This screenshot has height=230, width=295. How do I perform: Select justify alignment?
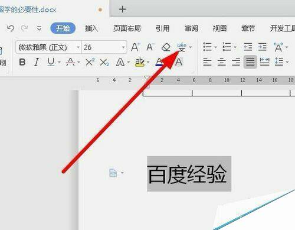250,62
